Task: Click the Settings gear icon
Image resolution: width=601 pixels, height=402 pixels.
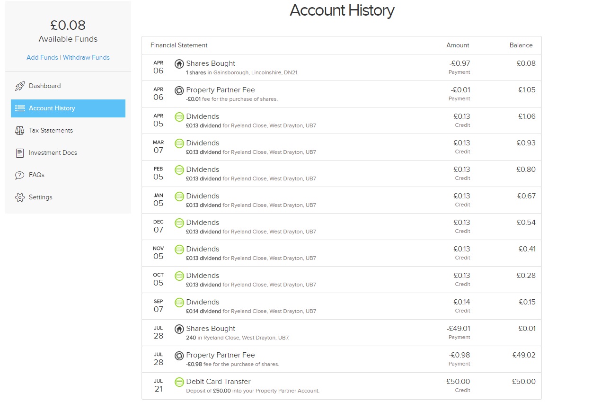Action: point(20,197)
